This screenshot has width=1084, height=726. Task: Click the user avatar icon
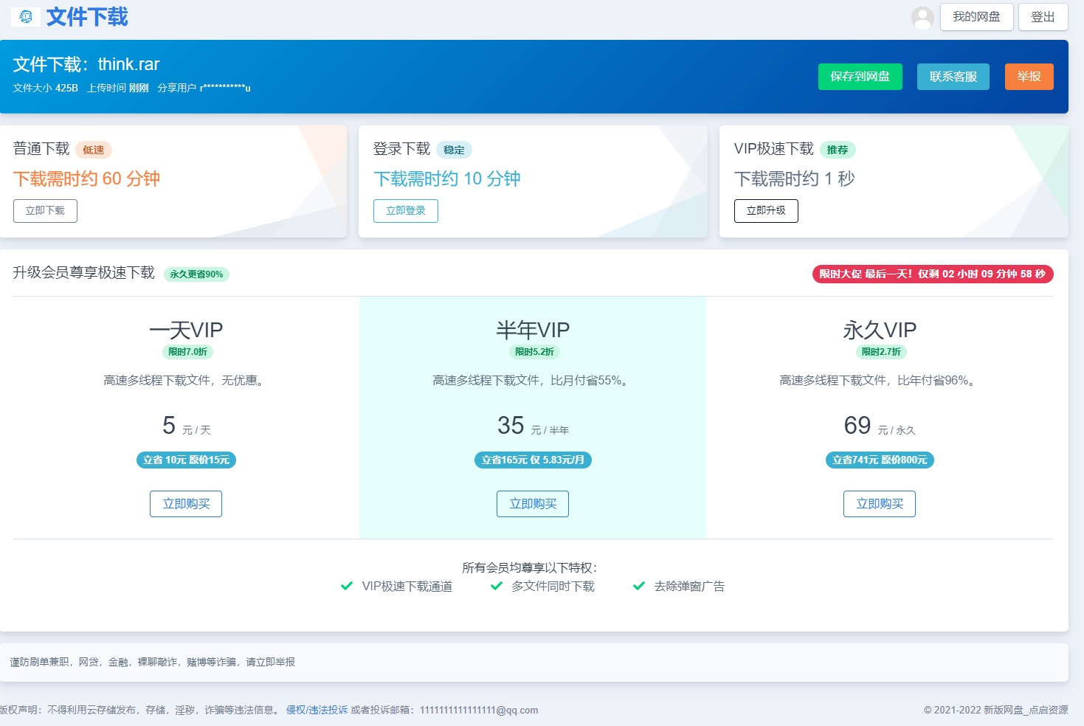tap(922, 18)
